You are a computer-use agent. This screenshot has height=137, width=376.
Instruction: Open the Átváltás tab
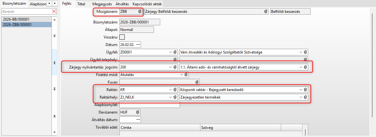122,4
